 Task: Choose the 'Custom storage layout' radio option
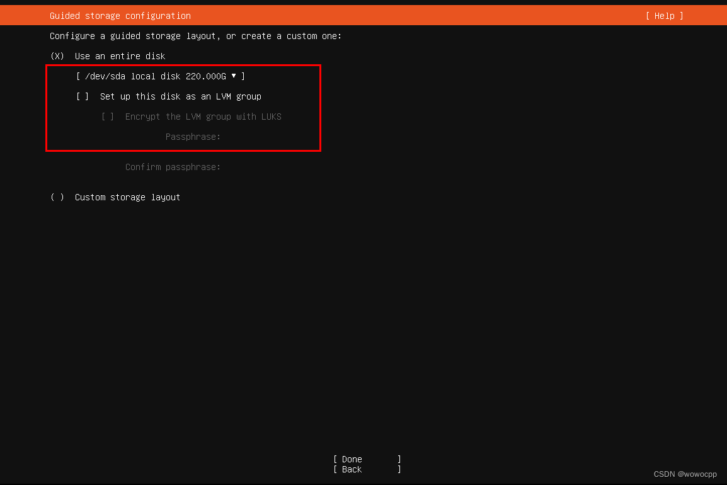click(x=57, y=197)
